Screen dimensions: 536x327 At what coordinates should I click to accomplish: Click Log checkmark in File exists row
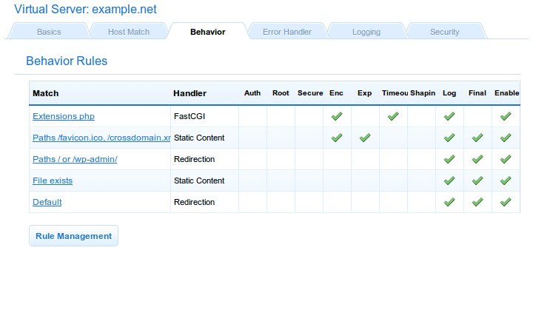[449, 181]
